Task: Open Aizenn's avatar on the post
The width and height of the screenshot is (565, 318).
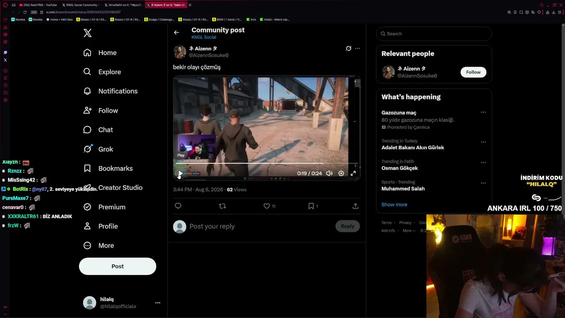Action: point(180,52)
